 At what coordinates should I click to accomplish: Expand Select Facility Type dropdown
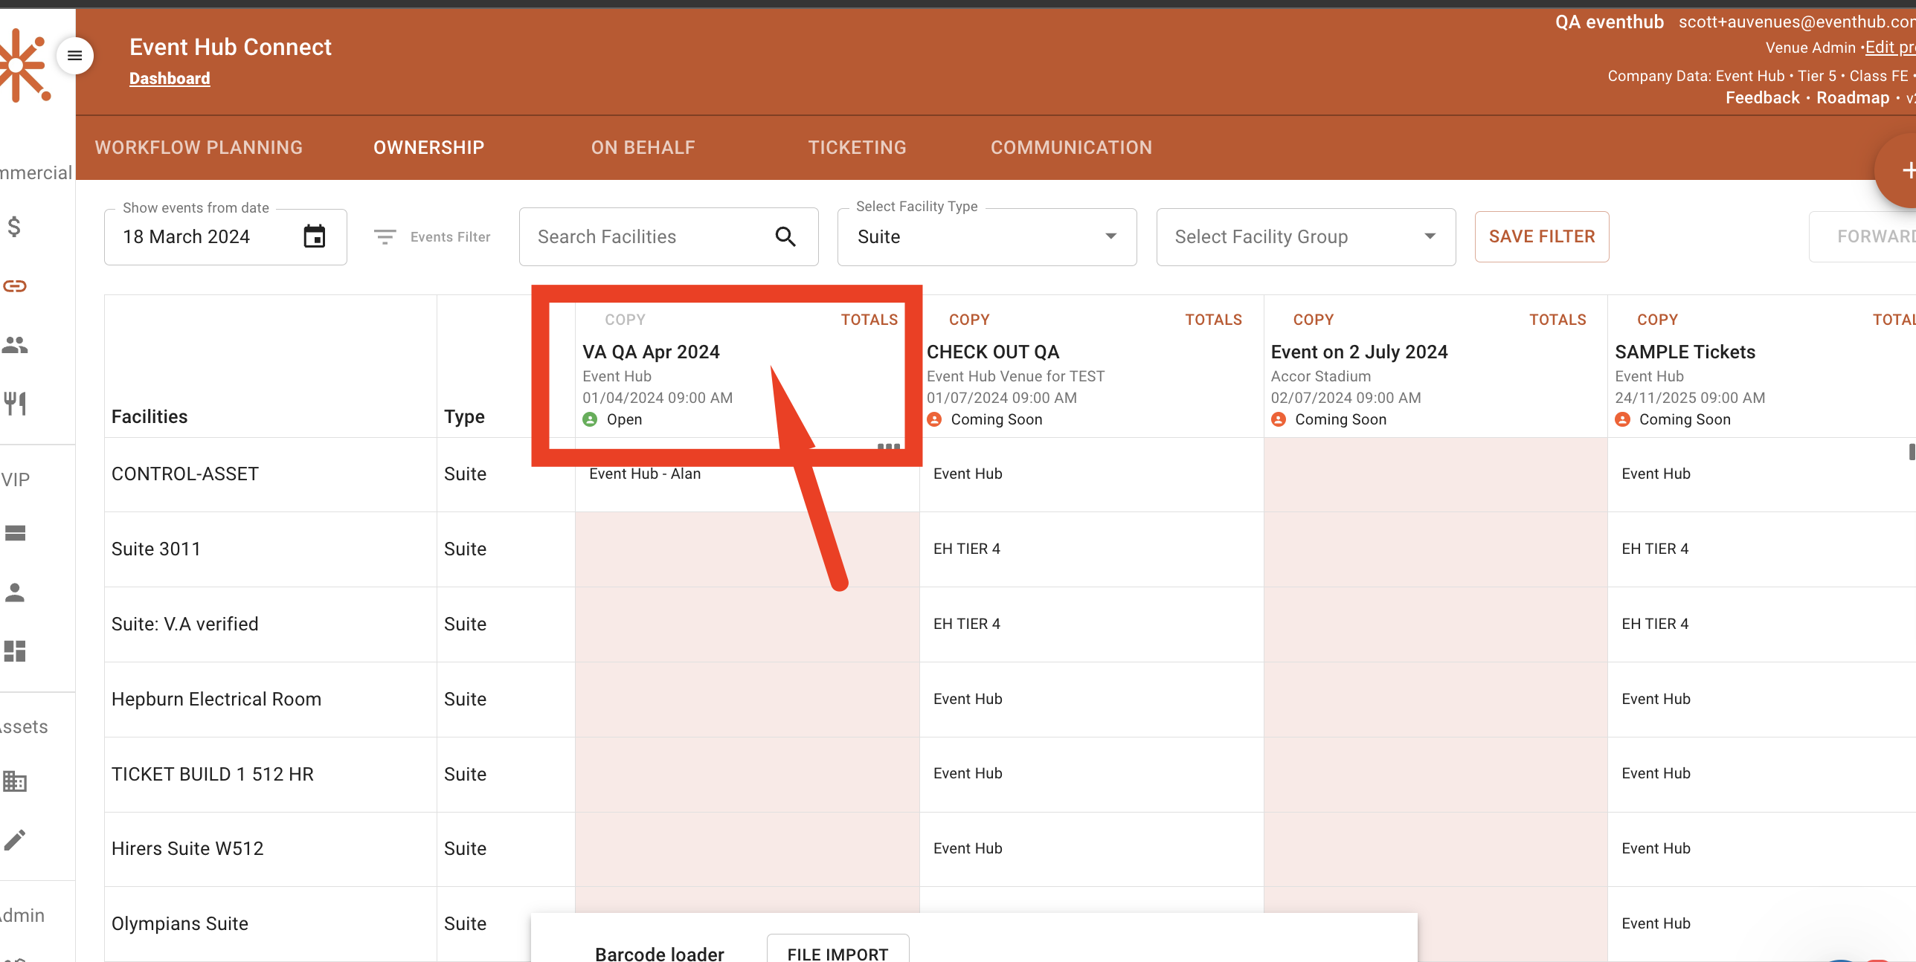click(986, 237)
